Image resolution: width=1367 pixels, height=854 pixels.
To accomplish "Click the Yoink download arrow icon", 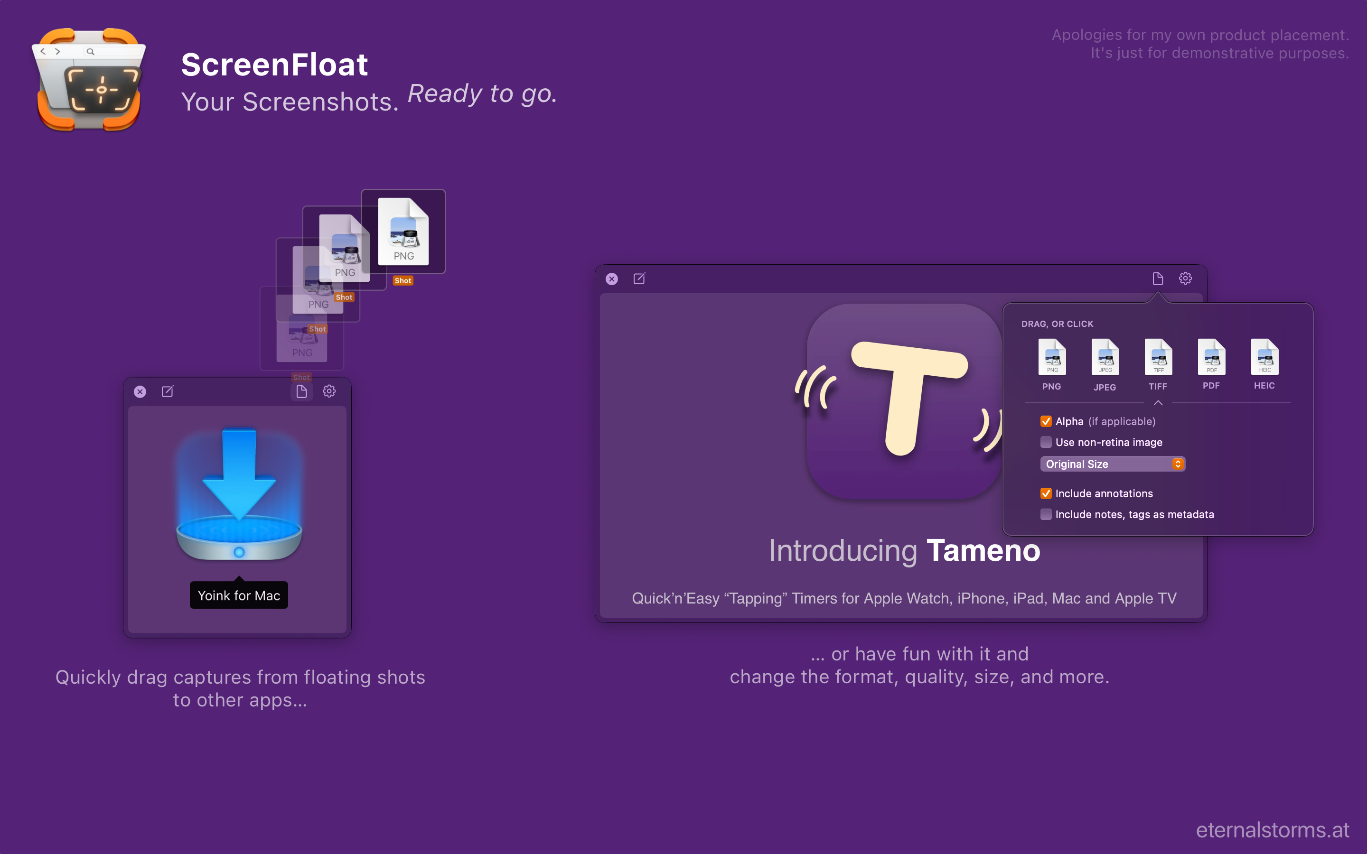I will pos(239,493).
